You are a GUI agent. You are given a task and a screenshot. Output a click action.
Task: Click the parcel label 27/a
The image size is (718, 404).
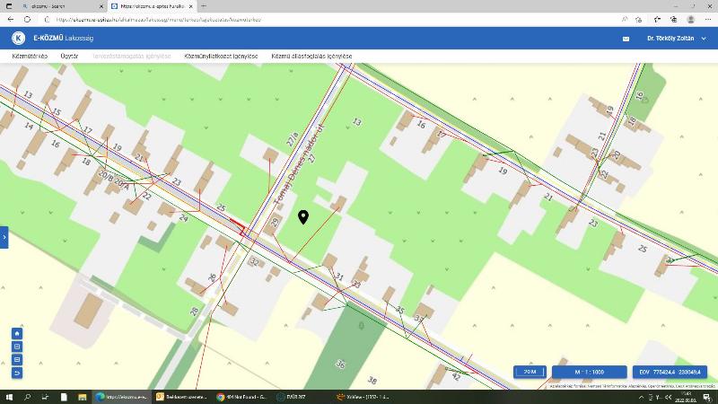(292, 139)
